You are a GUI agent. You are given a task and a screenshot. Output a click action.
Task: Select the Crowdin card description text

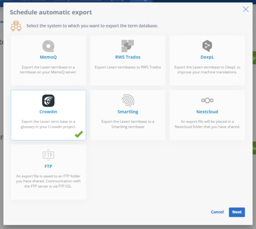[x=48, y=124]
